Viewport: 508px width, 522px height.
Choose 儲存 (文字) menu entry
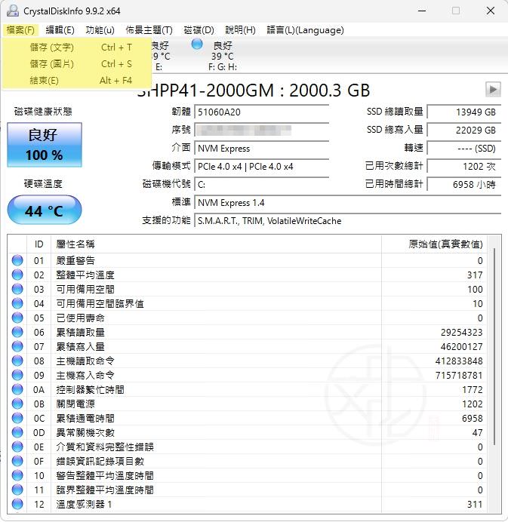(76, 48)
